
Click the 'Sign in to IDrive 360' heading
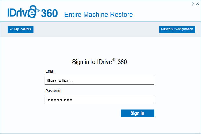[x=99, y=62]
